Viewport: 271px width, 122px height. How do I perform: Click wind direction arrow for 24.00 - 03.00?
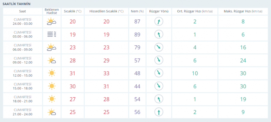pyautogui.click(x=159, y=22)
